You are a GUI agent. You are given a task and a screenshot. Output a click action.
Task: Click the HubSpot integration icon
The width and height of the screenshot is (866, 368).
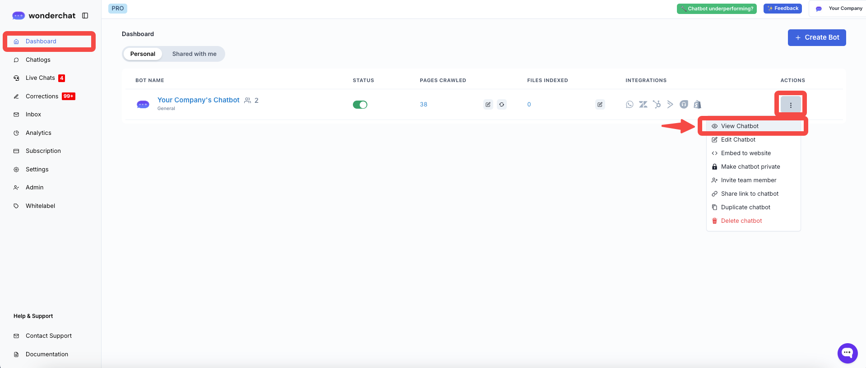[657, 105]
